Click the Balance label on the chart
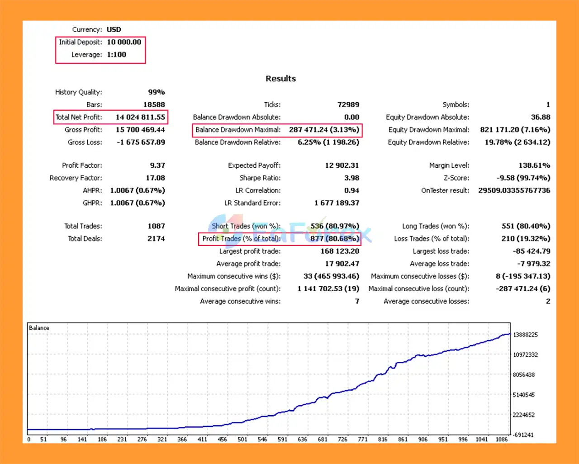 coord(39,328)
